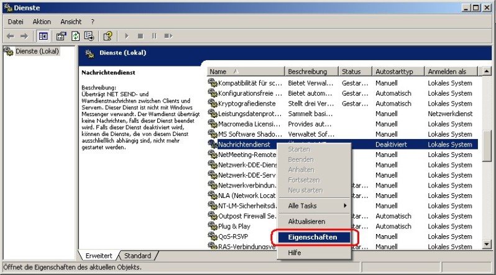Click the gear icon beside Plug & Play
The image size is (496, 275).
[213, 226]
